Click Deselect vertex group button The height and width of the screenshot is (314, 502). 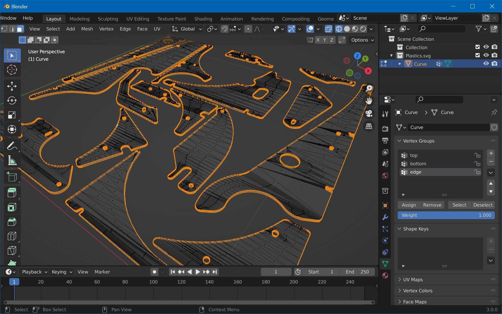(483, 205)
